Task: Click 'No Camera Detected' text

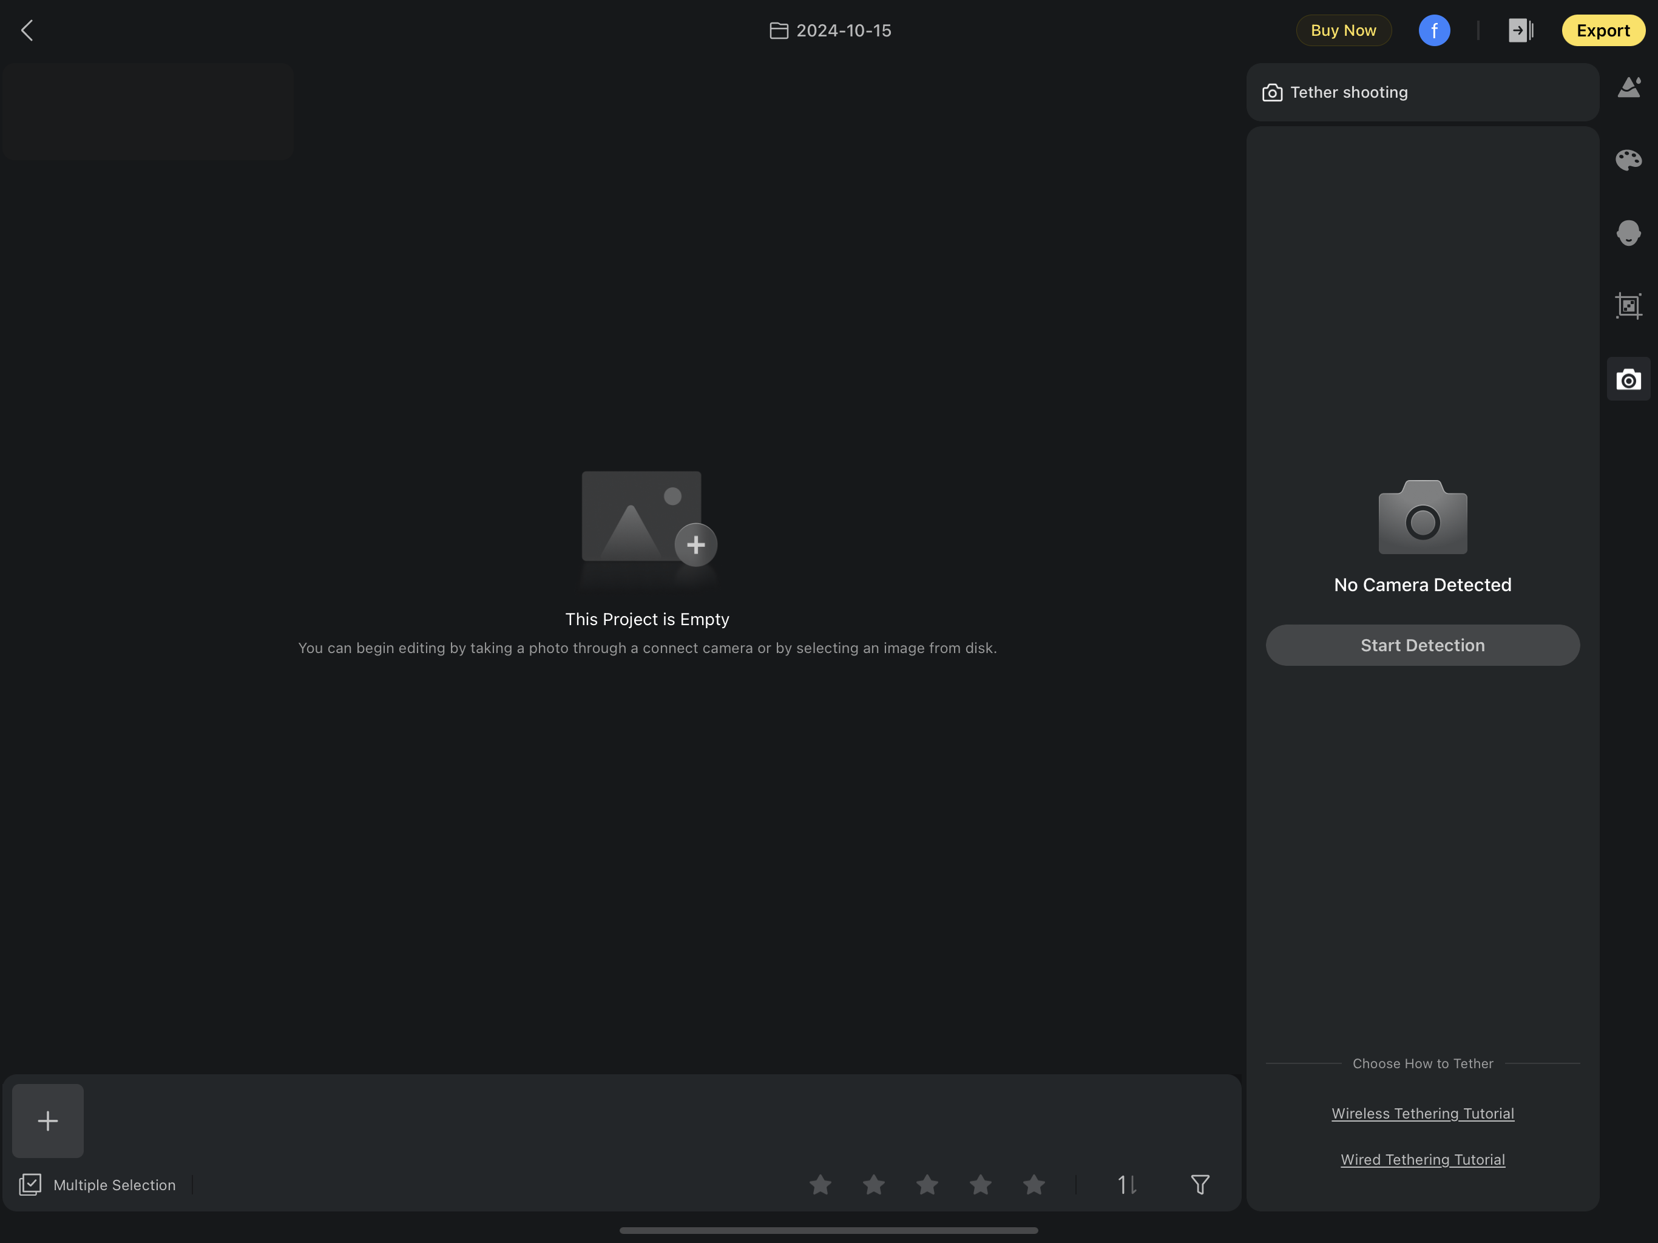Action: point(1422,584)
